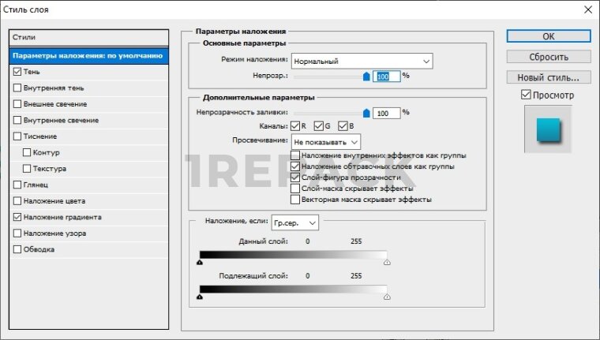Screen dimensions: 600x340
Task: Uncheck the R channel checkbox
Action: 295,126
